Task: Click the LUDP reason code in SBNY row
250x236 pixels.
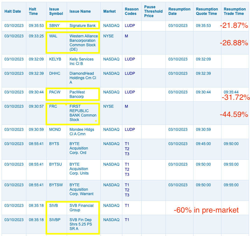Action: (130, 26)
